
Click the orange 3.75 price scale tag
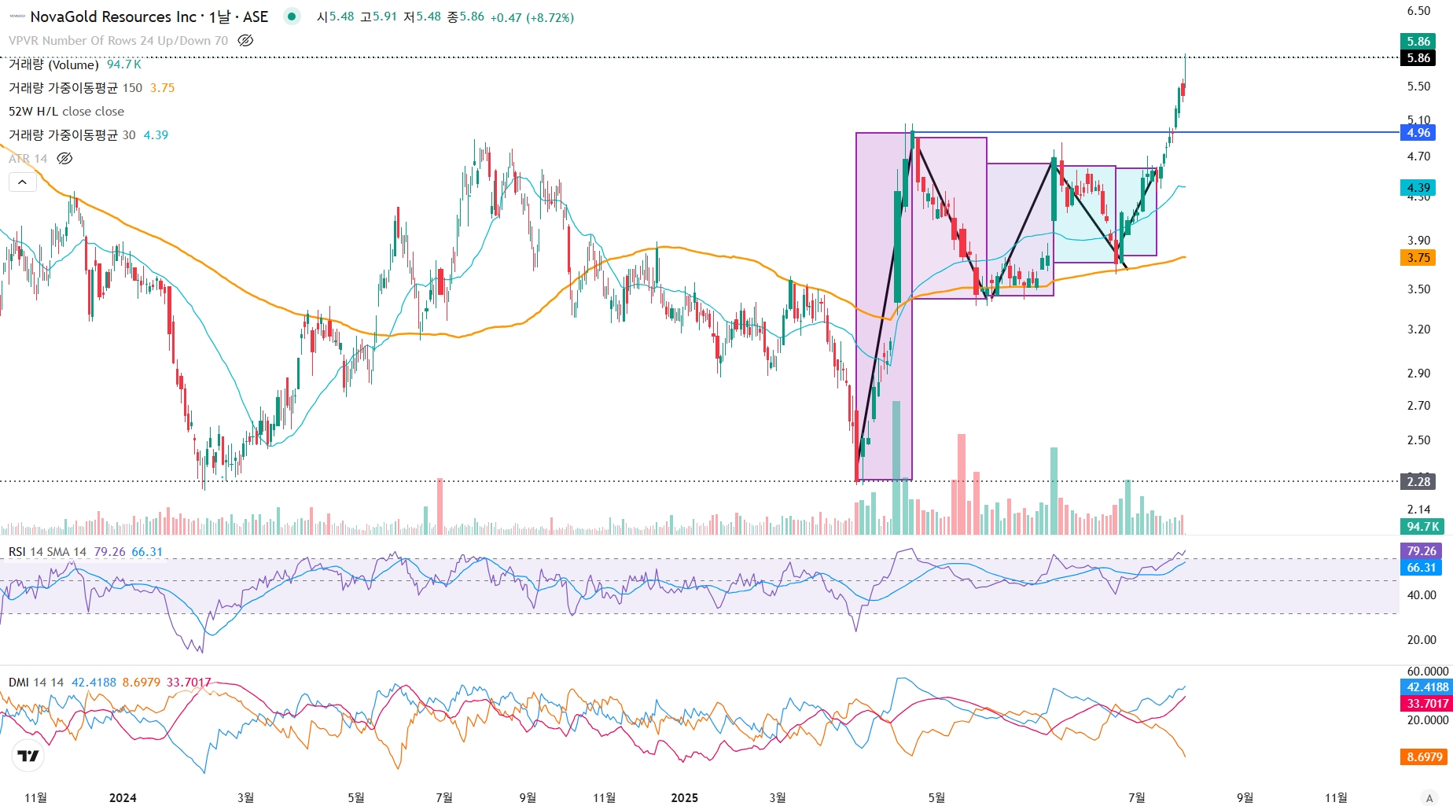[x=1418, y=257]
